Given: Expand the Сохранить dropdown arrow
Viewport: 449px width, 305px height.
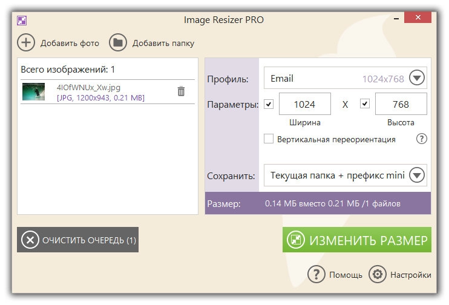Looking at the screenshot, I should [x=418, y=175].
